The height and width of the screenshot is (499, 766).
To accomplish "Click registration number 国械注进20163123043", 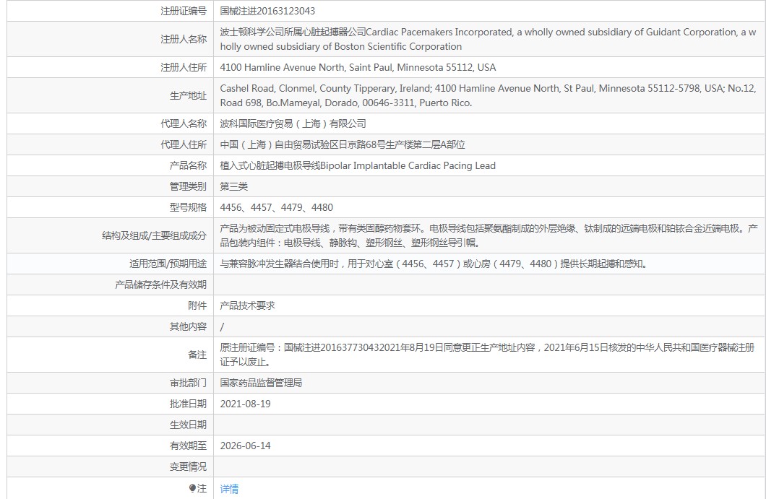I will (267, 11).
